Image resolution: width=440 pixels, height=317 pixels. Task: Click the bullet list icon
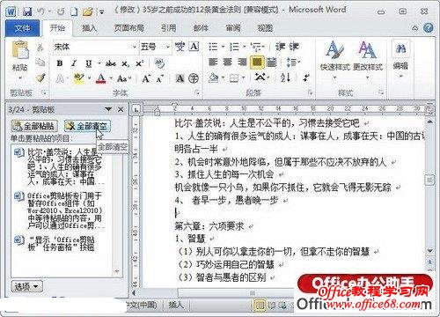pos(213,47)
